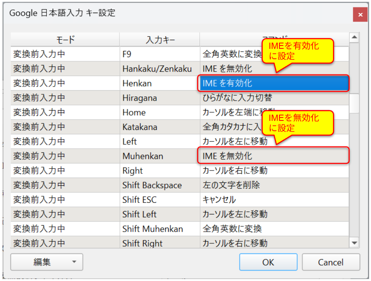Select the Katakana key cell
Image resolution: width=371 pixels, height=281 pixels.
point(160,127)
